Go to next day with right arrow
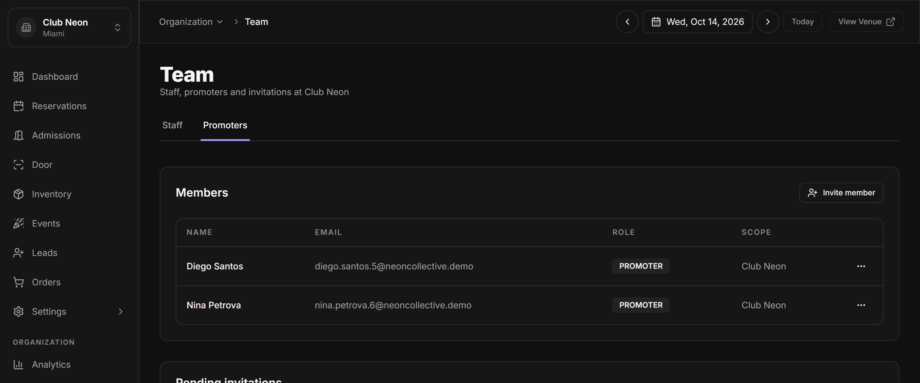The image size is (920, 383). [x=767, y=22]
